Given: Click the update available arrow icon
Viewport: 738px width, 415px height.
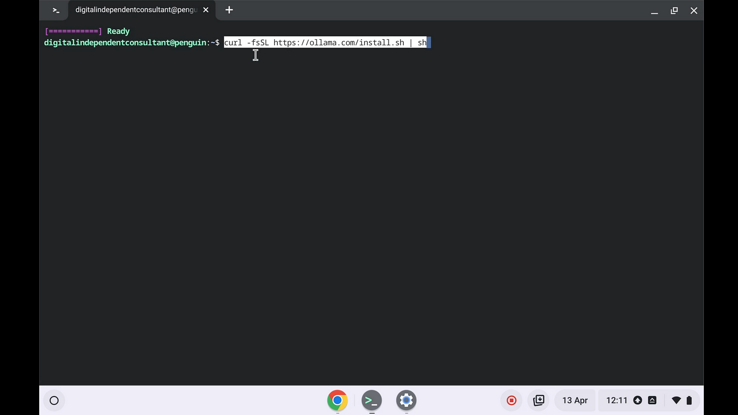Looking at the screenshot, I should (637, 400).
